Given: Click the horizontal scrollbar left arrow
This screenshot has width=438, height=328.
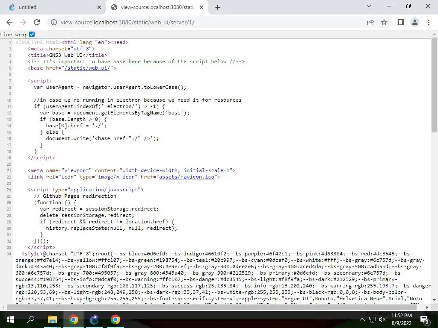Looking at the screenshot, I should tap(3, 307).
